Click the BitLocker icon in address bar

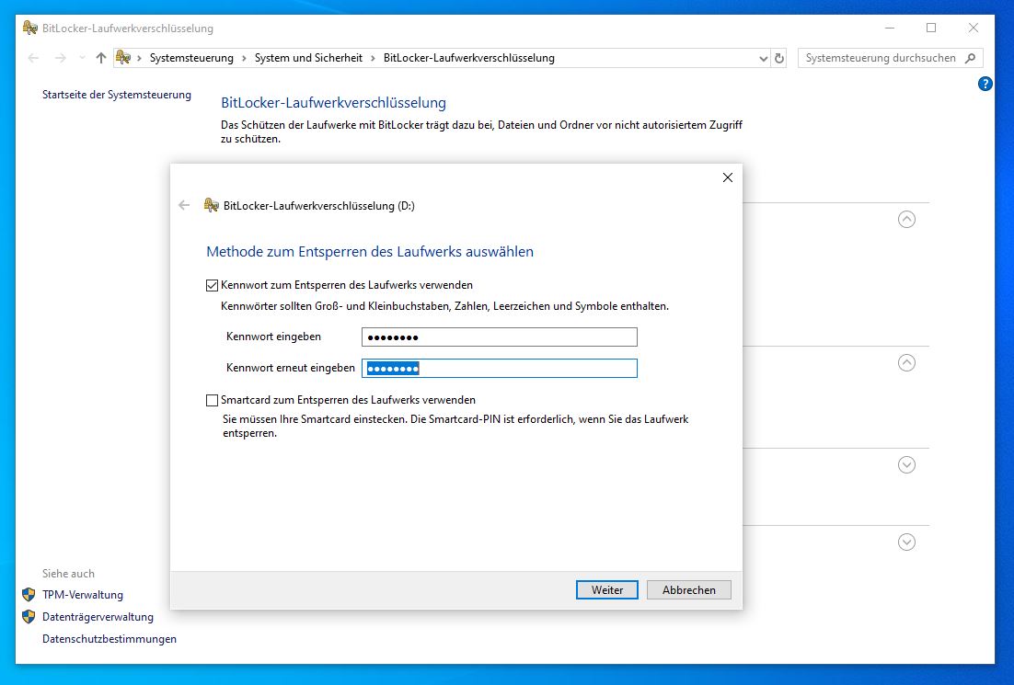coord(123,58)
